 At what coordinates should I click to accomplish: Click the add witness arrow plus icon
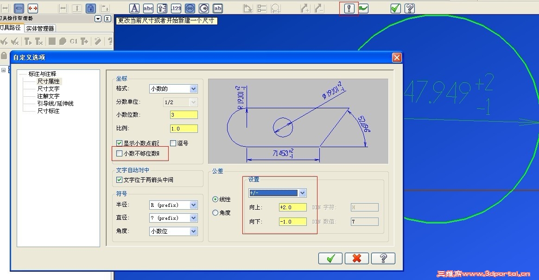click(305, 8)
